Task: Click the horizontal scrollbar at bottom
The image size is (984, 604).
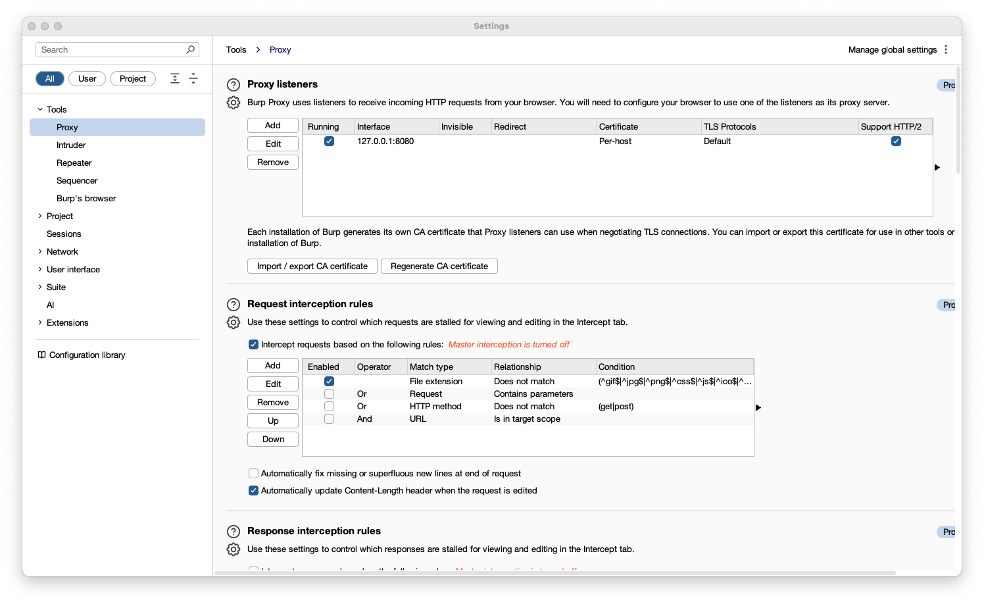Action: point(555,573)
